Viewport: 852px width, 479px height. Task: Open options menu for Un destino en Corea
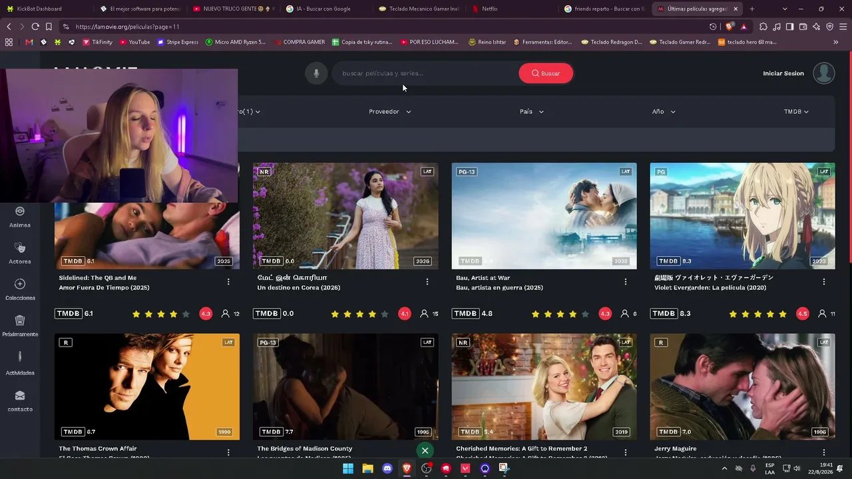click(x=427, y=282)
